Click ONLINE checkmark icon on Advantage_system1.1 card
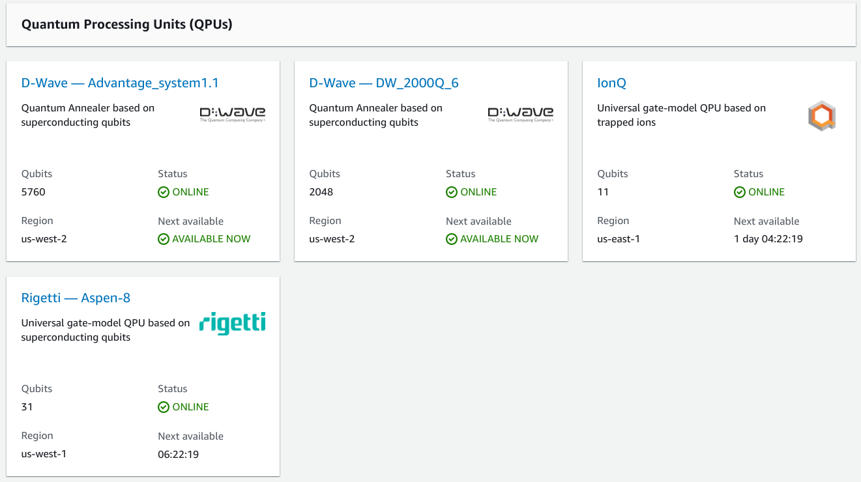The width and height of the screenshot is (861, 482). pyautogui.click(x=164, y=192)
